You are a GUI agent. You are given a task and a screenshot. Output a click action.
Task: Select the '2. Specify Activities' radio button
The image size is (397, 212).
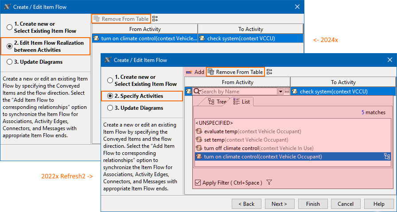click(109, 96)
